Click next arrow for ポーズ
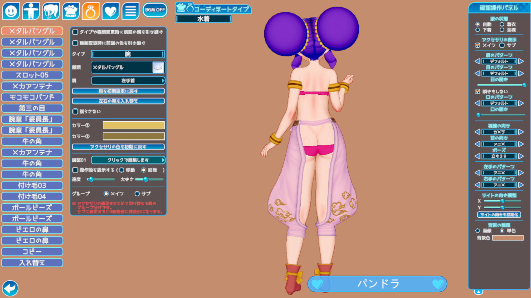Viewport: 531px width, 298px height. 521,156
